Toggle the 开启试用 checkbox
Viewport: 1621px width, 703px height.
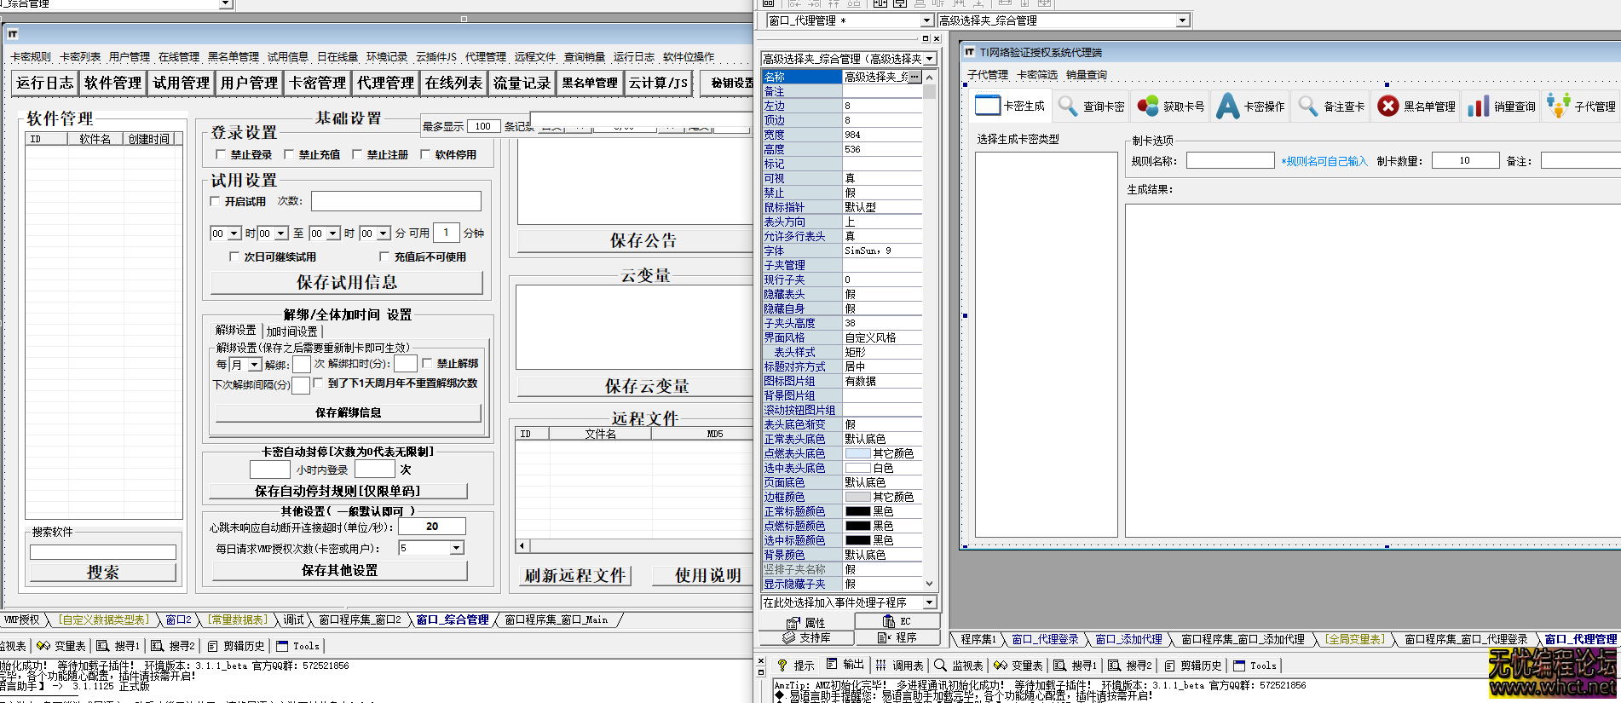point(216,201)
